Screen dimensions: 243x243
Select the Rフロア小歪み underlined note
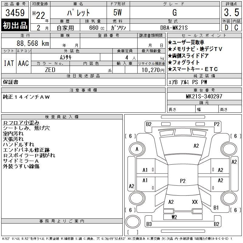click(x=21, y=123)
